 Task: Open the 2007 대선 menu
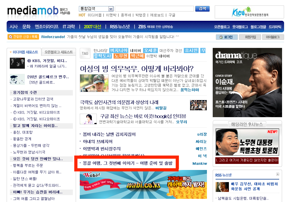point(92,27)
